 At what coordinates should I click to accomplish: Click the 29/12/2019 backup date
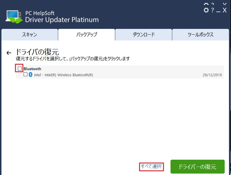point(212,75)
